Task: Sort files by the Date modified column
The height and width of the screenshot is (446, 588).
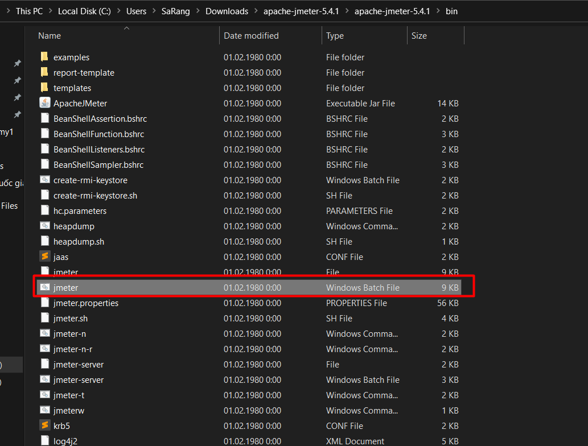Action: pos(251,36)
